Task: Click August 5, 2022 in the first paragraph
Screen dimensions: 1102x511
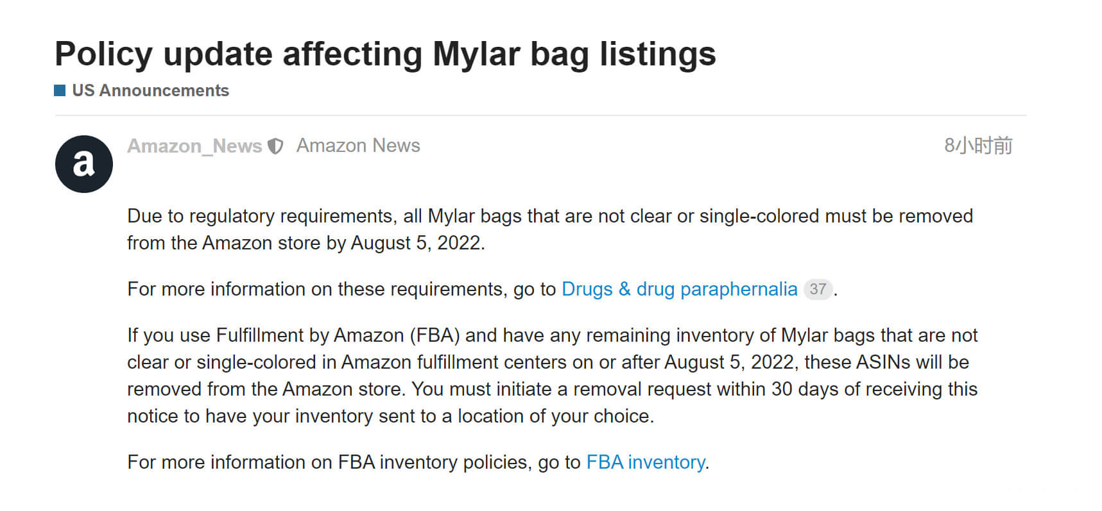Action: [x=417, y=243]
